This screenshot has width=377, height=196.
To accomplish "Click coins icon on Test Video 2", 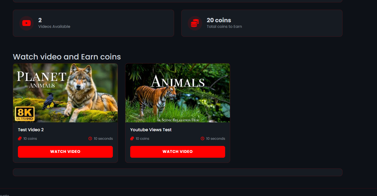I will click(x=20, y=138).
